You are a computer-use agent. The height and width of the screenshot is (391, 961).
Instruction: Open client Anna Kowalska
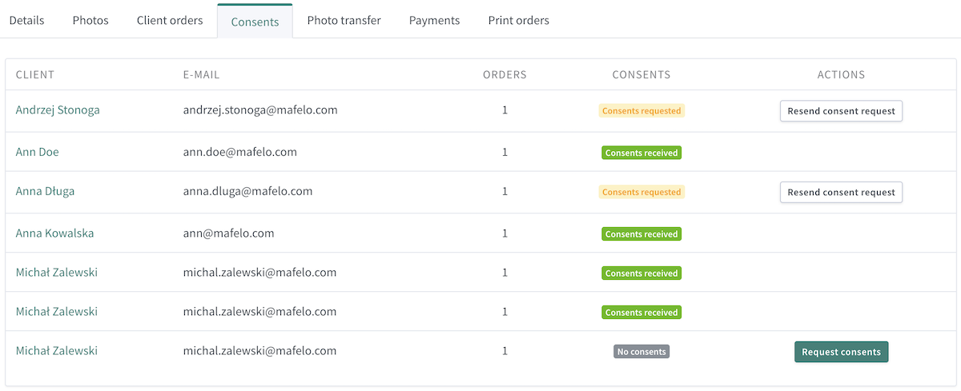[x=54, y=233]
